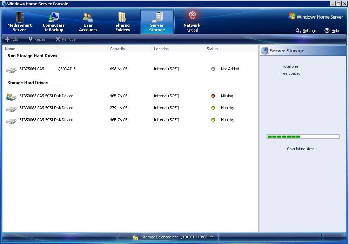The image size is (349, 244).
Task: Click the Windows Home Server logo
Action: coord(315,17)
